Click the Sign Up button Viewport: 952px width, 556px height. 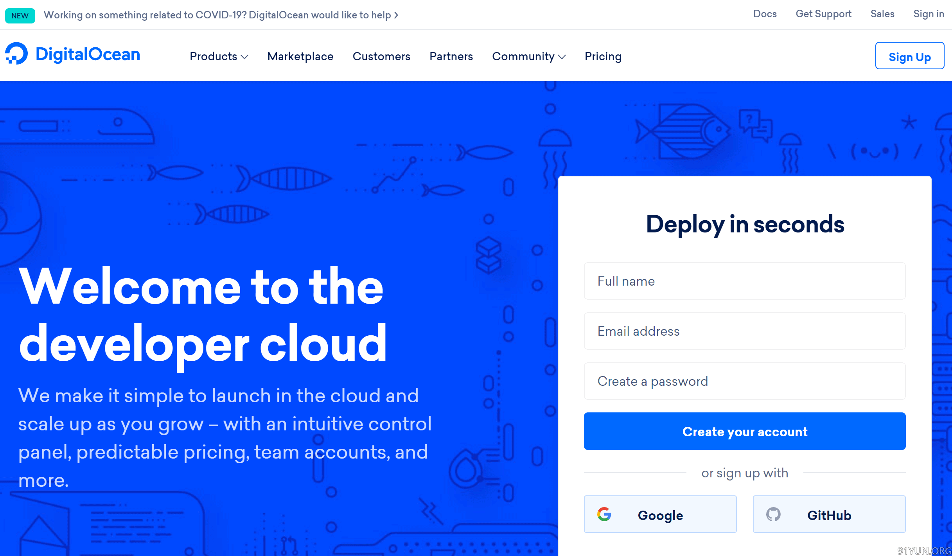click(909, 56)
